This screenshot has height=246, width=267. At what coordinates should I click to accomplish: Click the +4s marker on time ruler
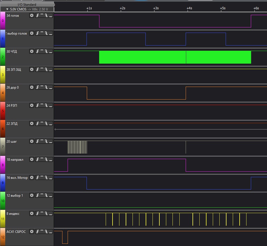(189, 8)
